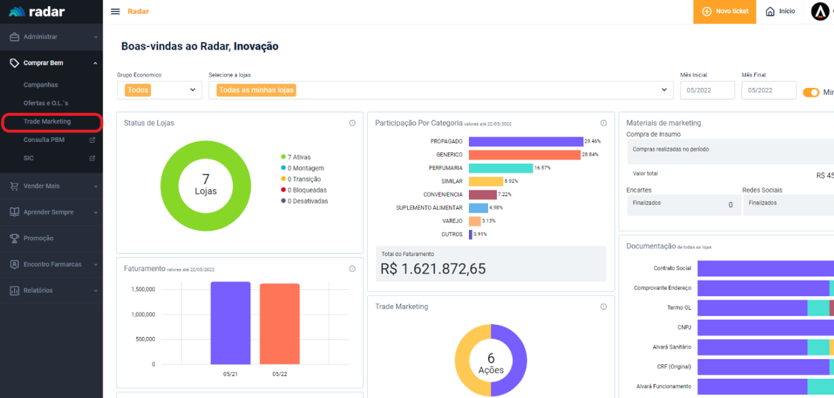This screenshot has height=398, width=834.
Task: Click the purple 05/21 bar in Faturamento chart
Action: 230,323
